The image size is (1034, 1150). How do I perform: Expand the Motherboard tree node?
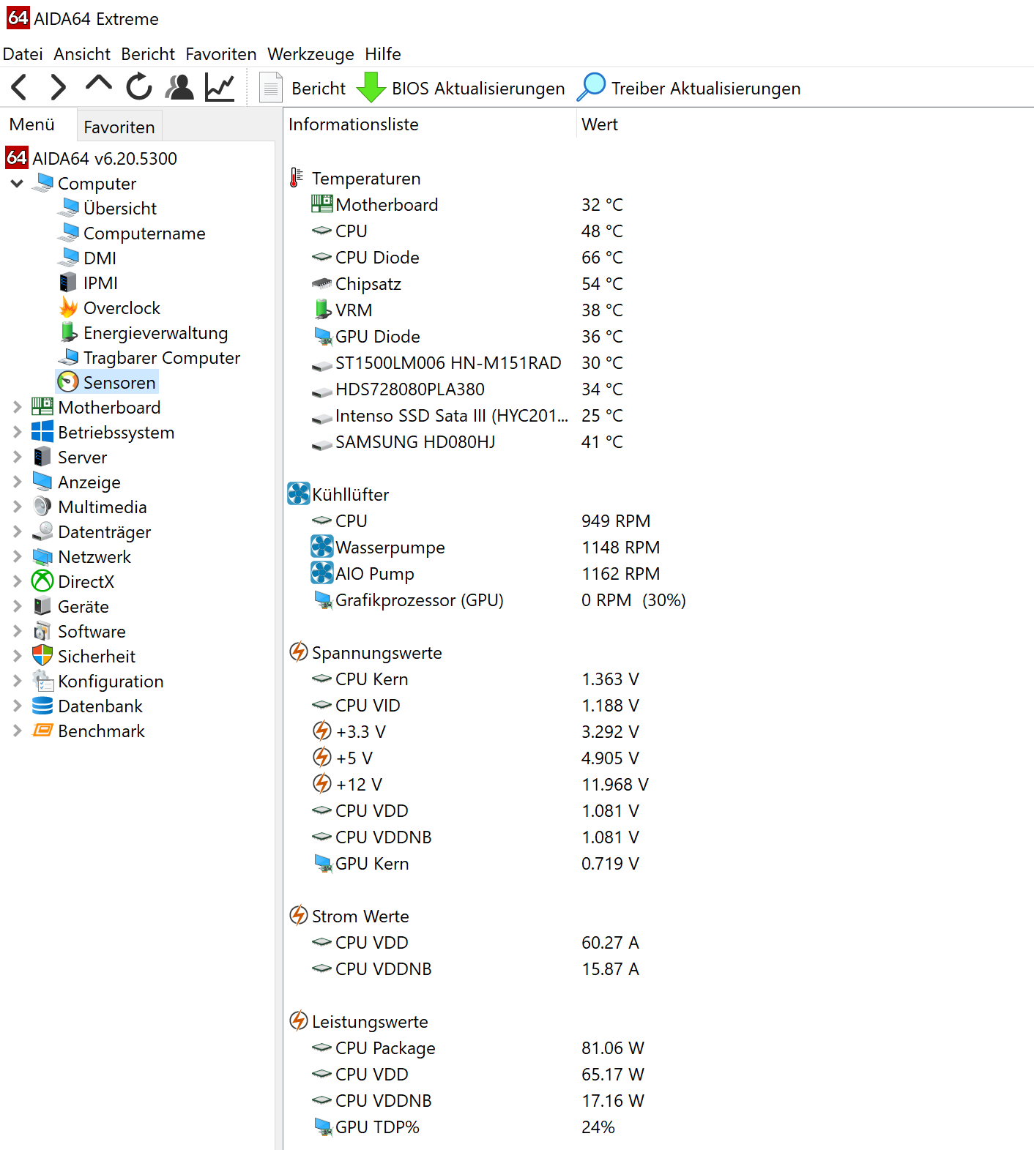(x=17, y=407)
